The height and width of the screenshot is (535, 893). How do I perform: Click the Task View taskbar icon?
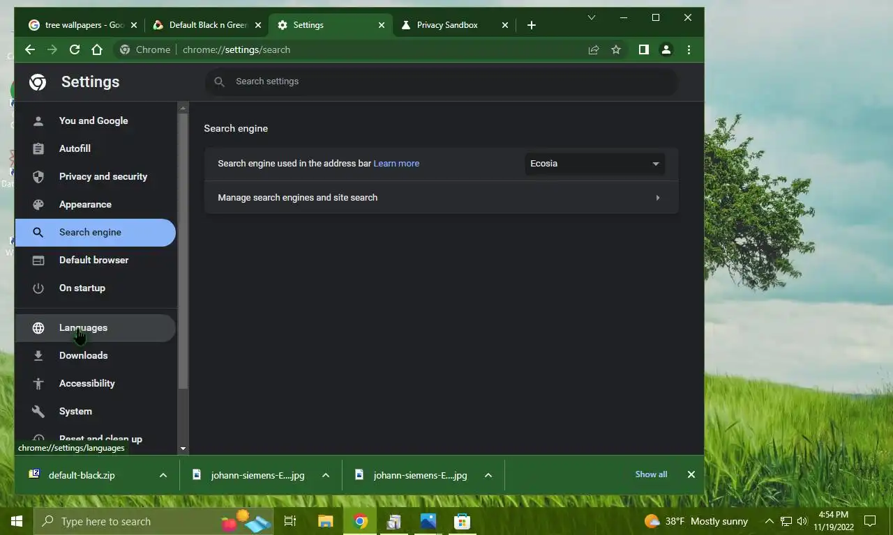290,521
